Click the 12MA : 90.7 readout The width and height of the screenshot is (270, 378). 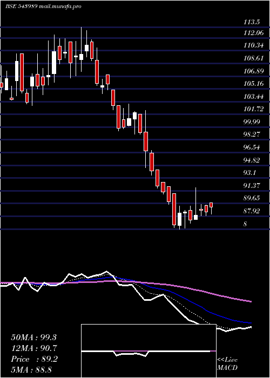34,348
